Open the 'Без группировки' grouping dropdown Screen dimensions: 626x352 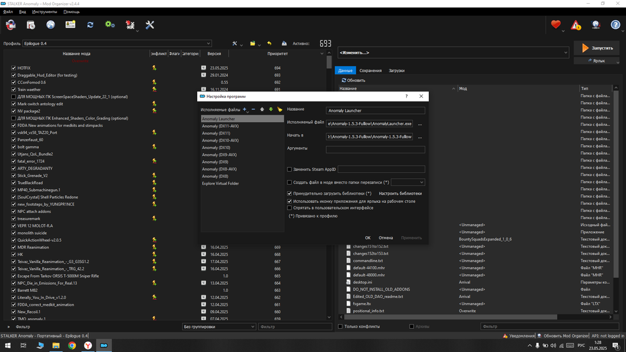click(x=218, y=326)
